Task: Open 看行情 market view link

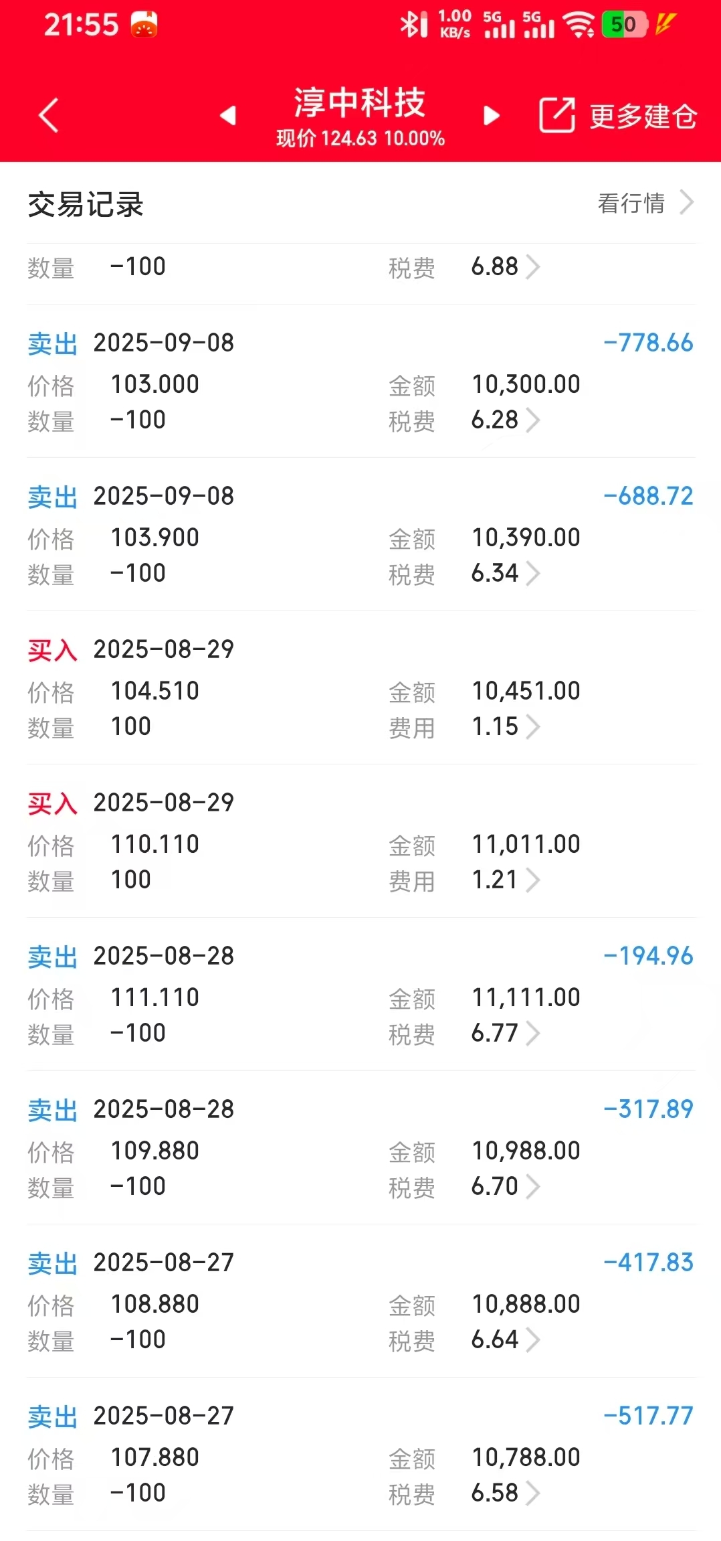Action: (631, 203)
